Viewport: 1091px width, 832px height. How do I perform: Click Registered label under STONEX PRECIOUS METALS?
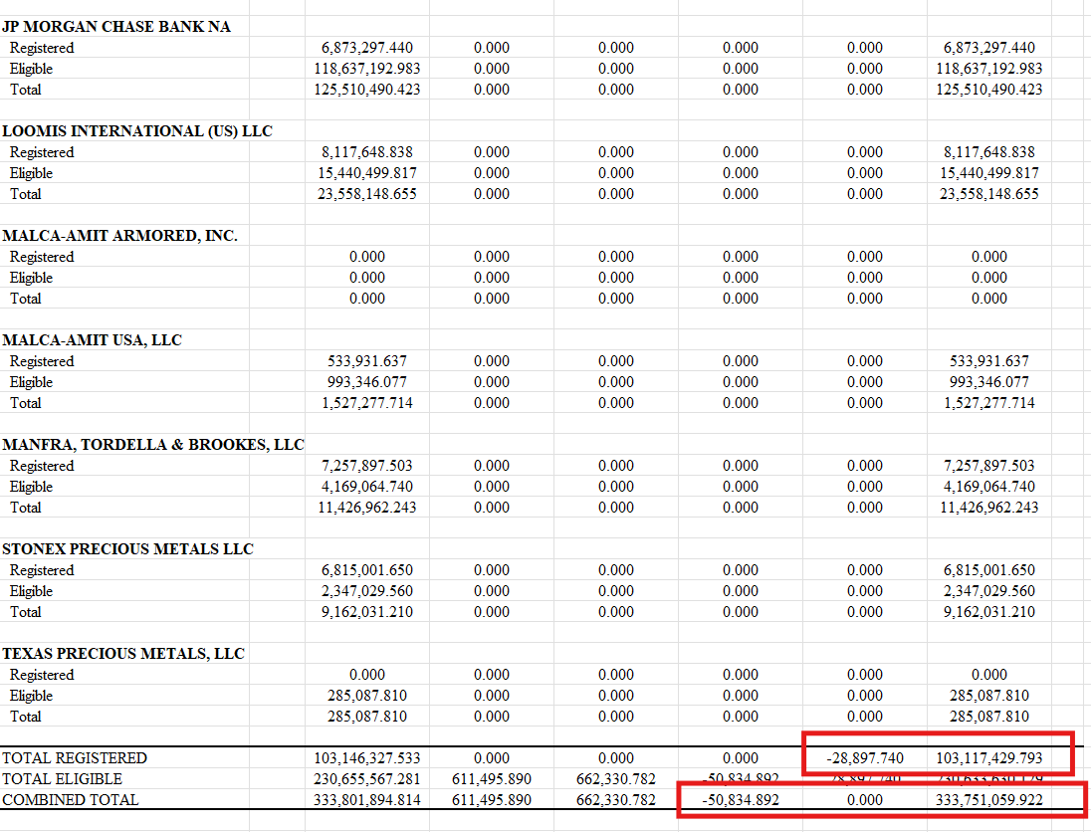[42, 569]
